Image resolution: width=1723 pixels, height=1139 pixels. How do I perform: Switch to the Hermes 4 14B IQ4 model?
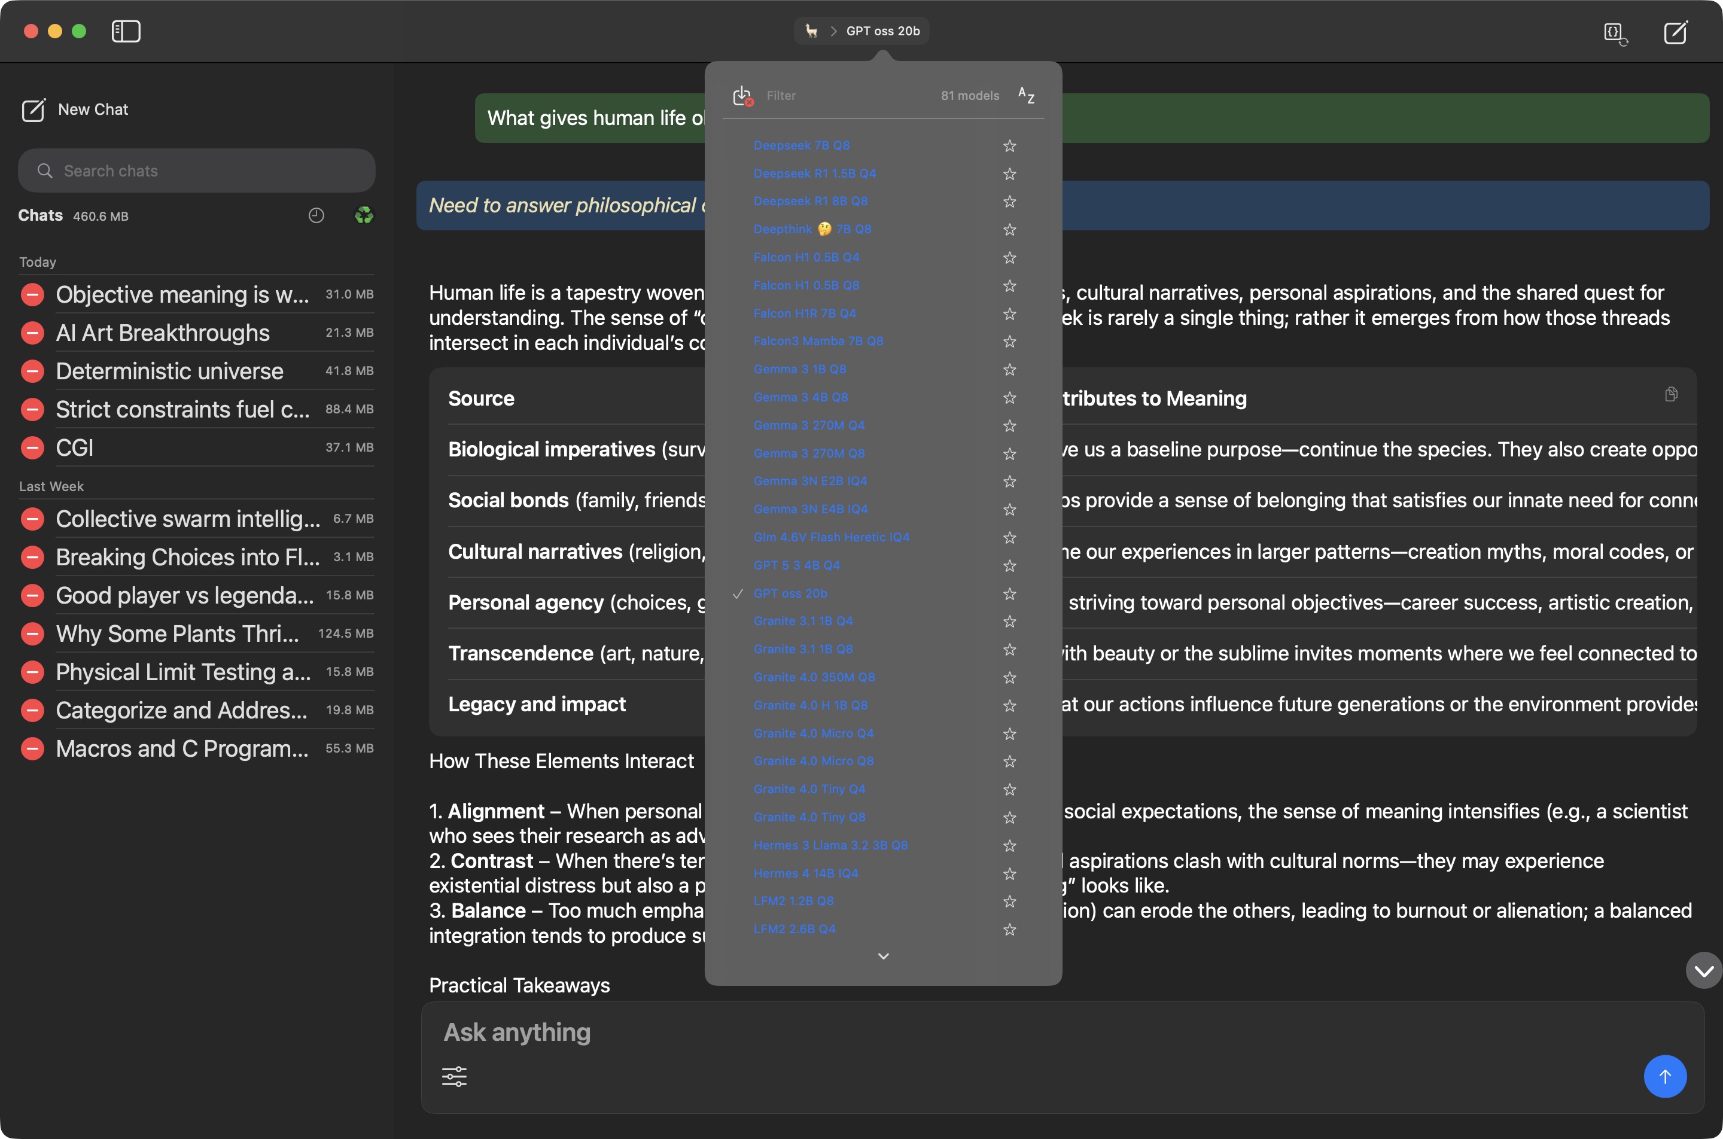coord(806,873)
